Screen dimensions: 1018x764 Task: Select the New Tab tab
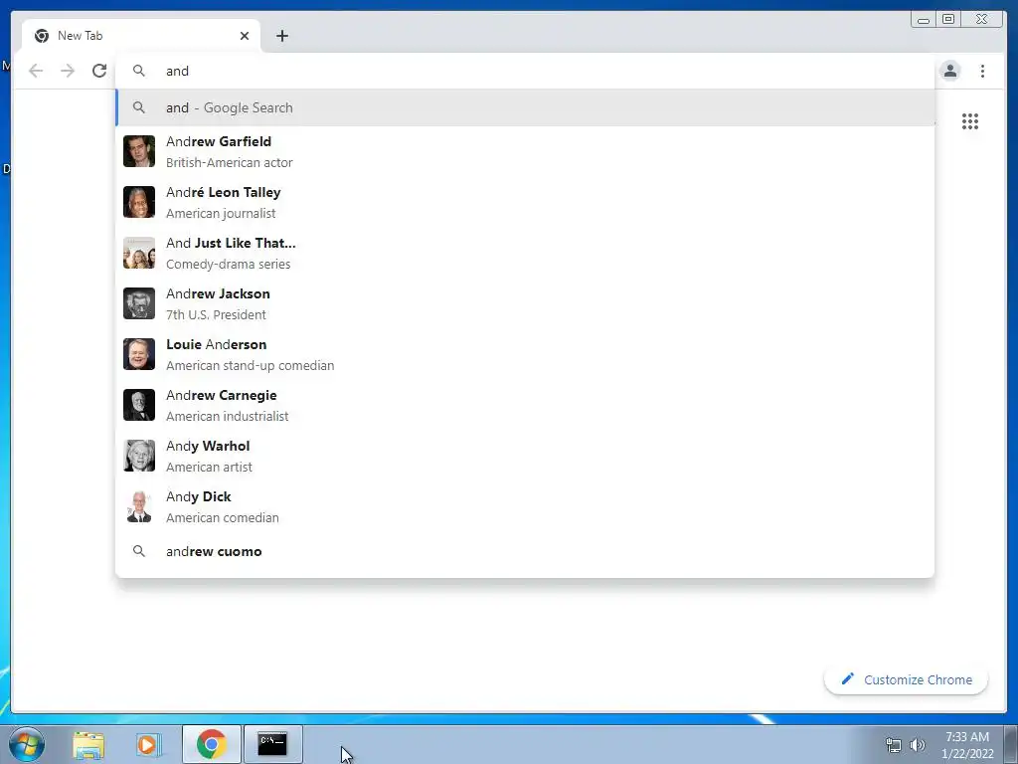point(141,36)
